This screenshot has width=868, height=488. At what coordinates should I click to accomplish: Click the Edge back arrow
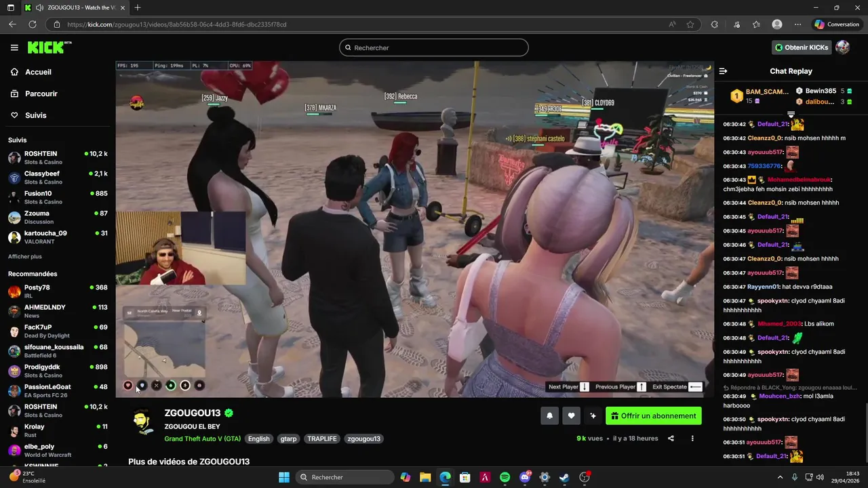click(x=12, y=24)
